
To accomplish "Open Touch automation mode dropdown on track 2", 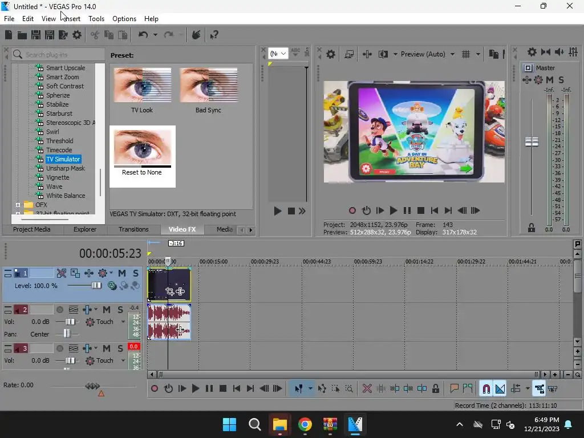I will pyautogui.click(x=123, y=322).
